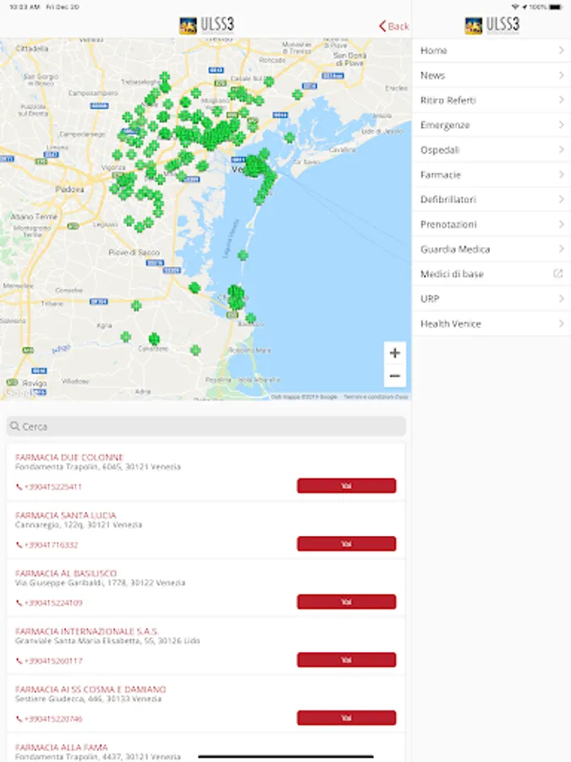The height and width of the screenshot is (762, 571).
Task: Open the Farmacie menu item
Action: coord(491,174)
